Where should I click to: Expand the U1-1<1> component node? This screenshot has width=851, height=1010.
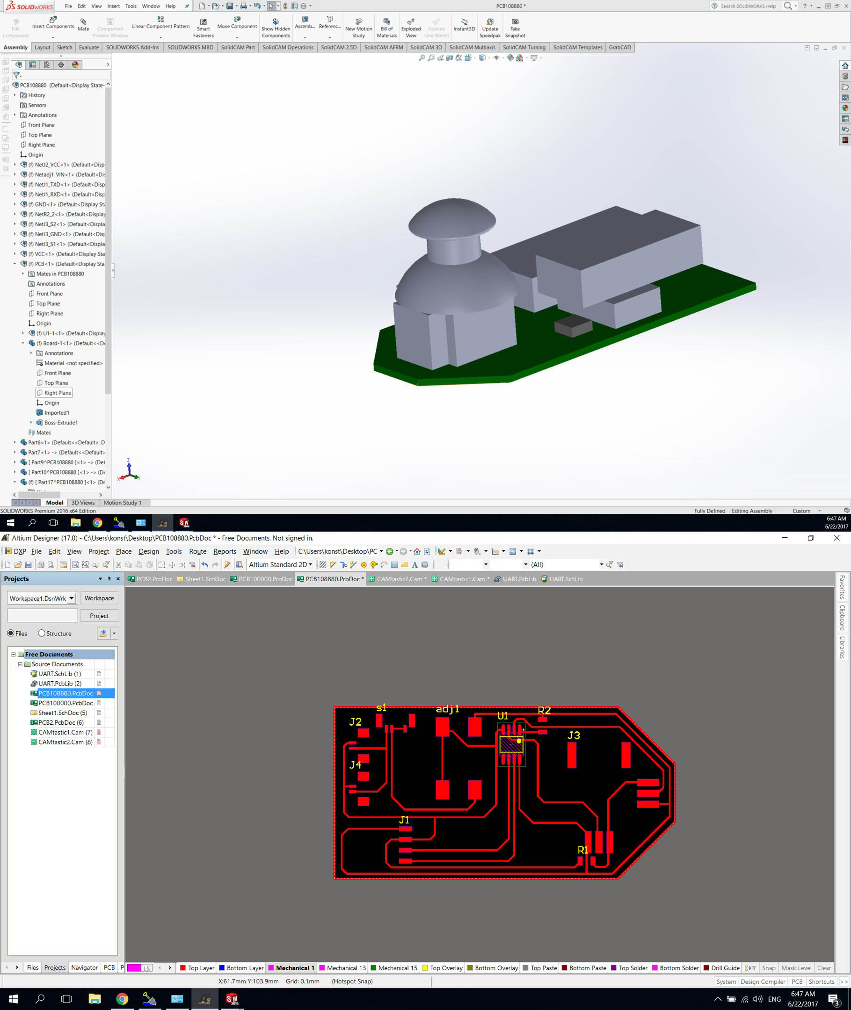pyautogui.click(x=22, y=333)
